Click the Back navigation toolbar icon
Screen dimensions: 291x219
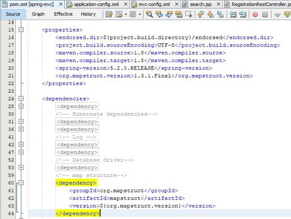pos(119,14)
